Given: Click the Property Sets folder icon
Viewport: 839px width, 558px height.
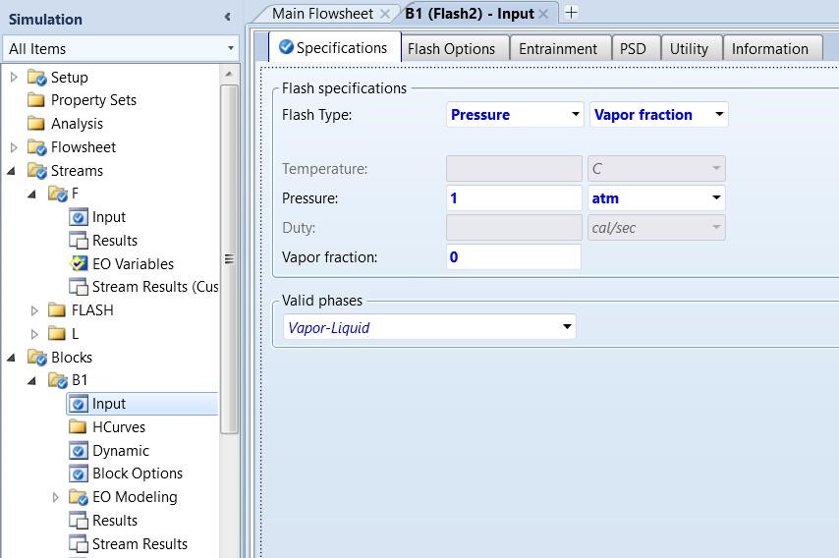Looking at the screenshot, I should tap(36, 100).
